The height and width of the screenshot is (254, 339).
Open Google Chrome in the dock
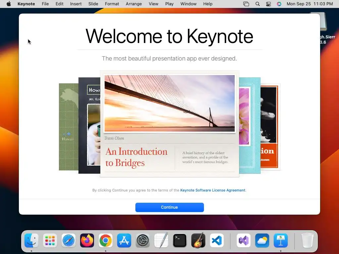[x=106, y=240]
